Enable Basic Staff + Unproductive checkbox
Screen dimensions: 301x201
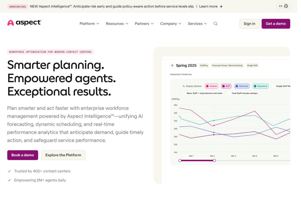[x=185, y=93]
